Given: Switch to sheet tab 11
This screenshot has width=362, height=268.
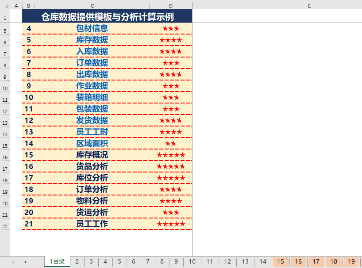Looking at the screenshot, I should point(210,261).
